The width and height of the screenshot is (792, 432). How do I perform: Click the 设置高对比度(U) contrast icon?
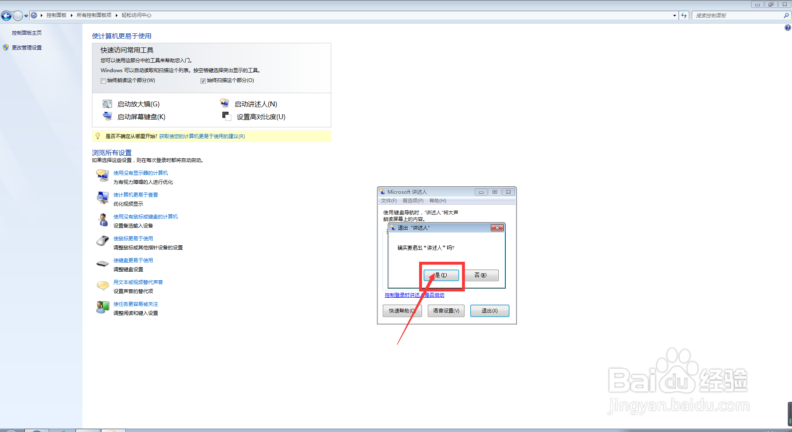tap(226, 116)
